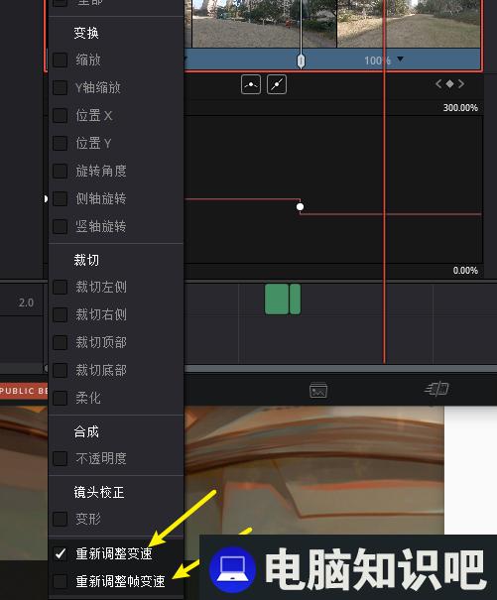Enable the 不透明度 checkbox
The height and width of the screenshot is (600, 497).
pyautogui.click(x=61, y=458)
